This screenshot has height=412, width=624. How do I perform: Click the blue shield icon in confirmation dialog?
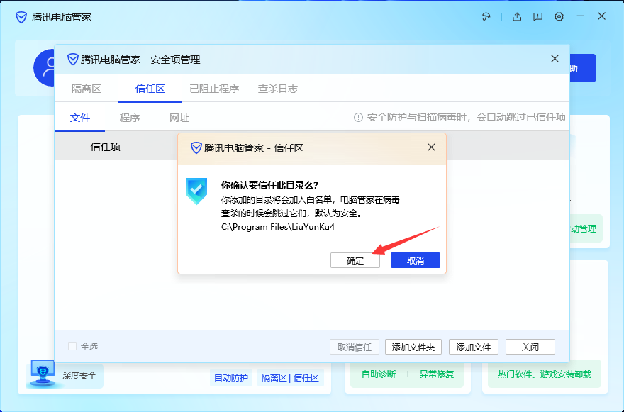196,191
